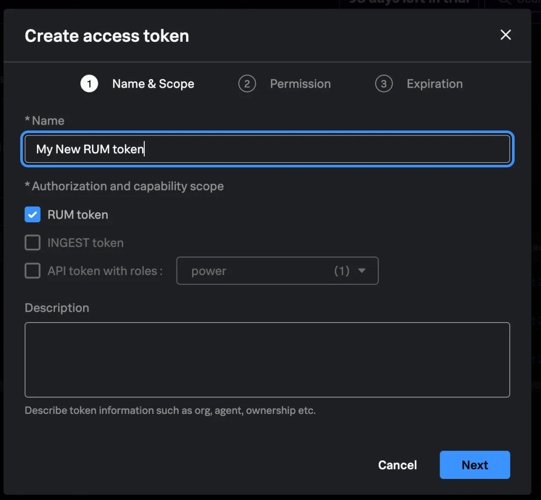
Task: Click inside the Description text area
Action: tap(267, 360)
